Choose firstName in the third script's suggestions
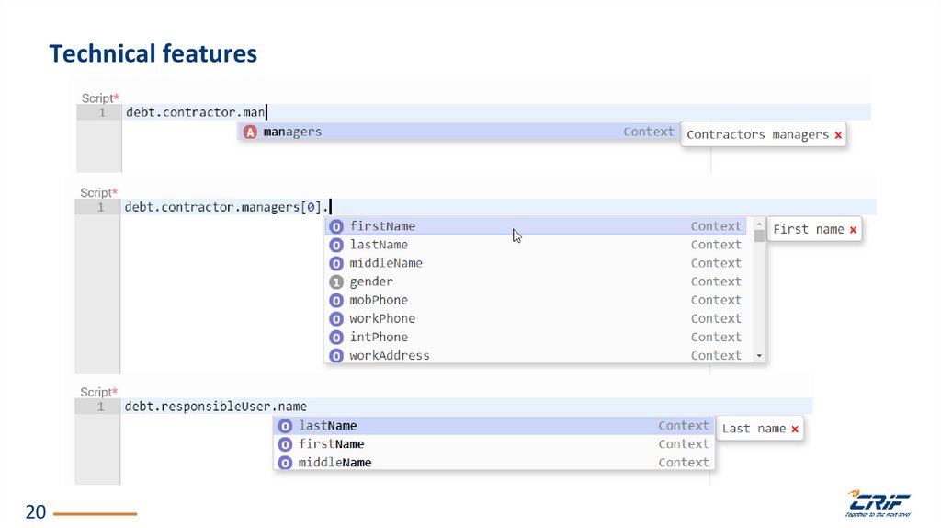 [x=332, y=444]
